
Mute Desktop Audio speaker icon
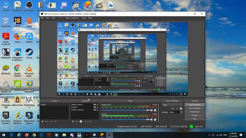(151, 110)
